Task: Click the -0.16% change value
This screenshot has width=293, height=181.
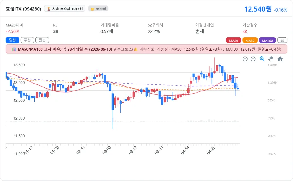Action: (280, 10)
